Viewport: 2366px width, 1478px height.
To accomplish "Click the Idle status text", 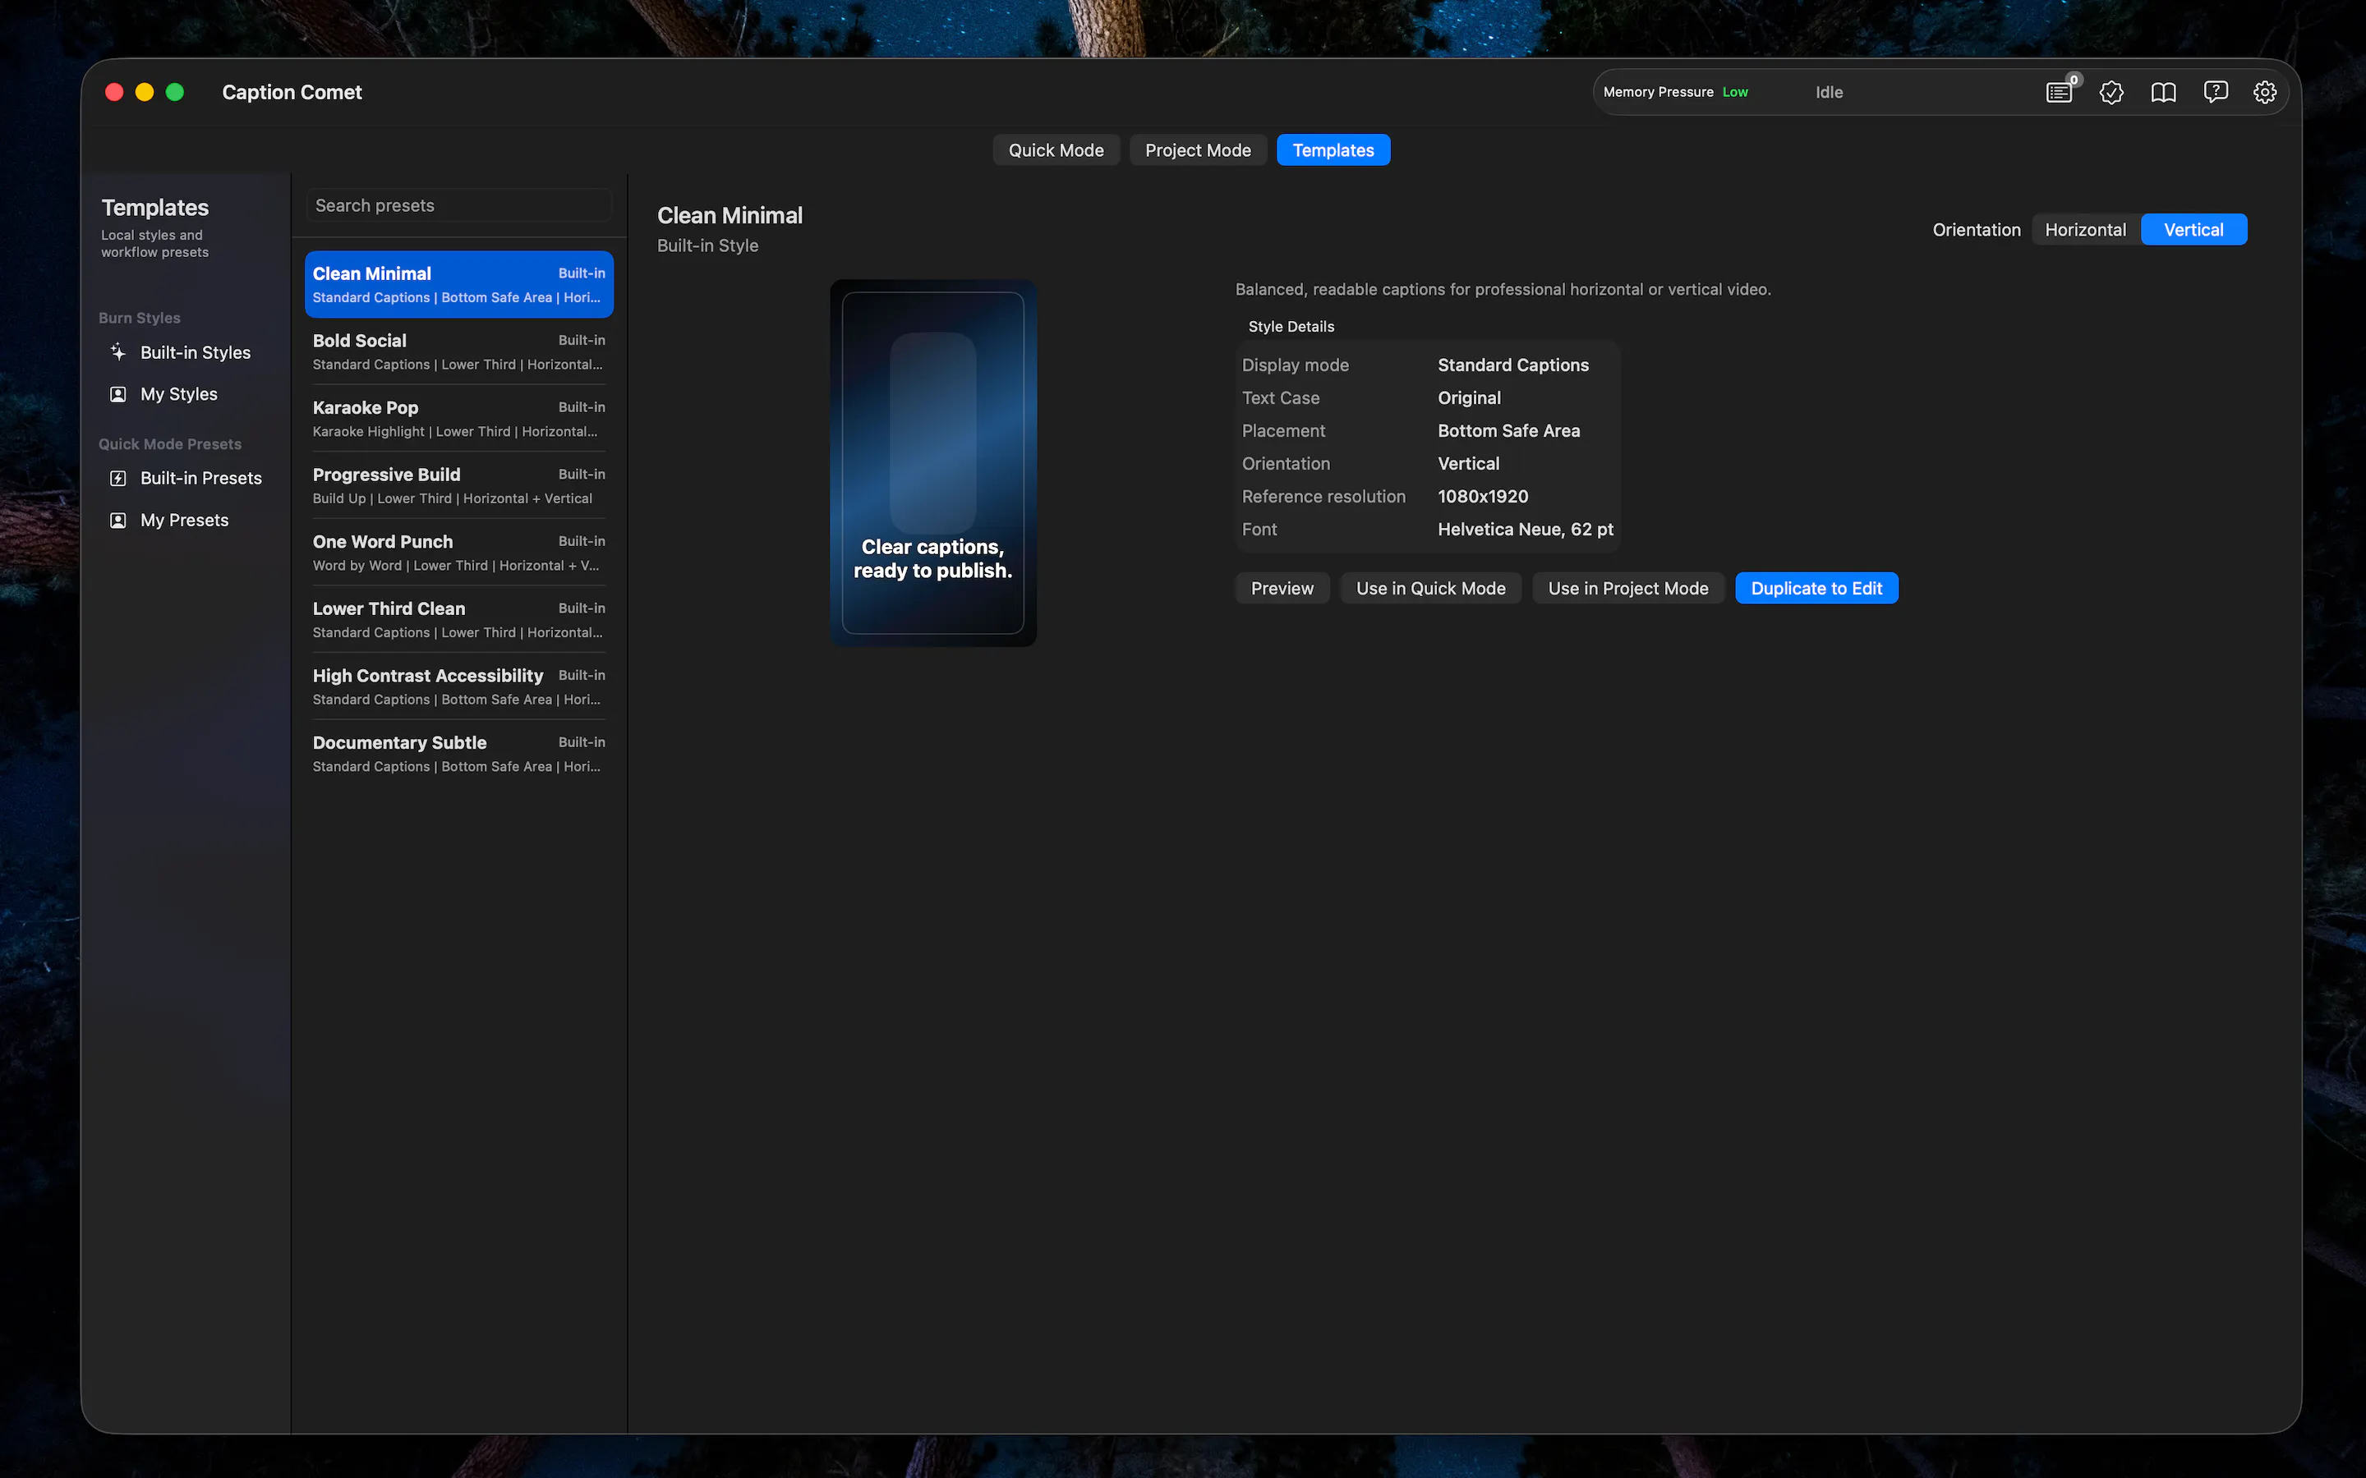I will click(x=1828, y=92).
